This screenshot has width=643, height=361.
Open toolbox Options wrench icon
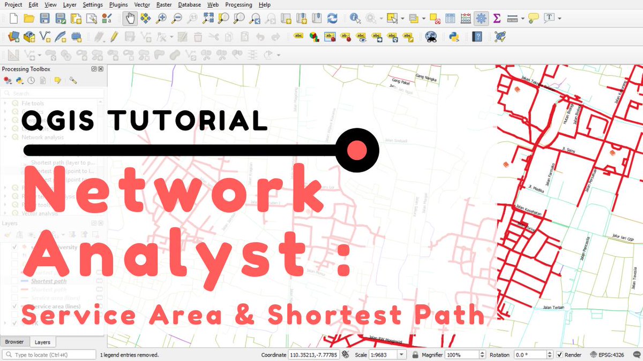tap(73, 80)
